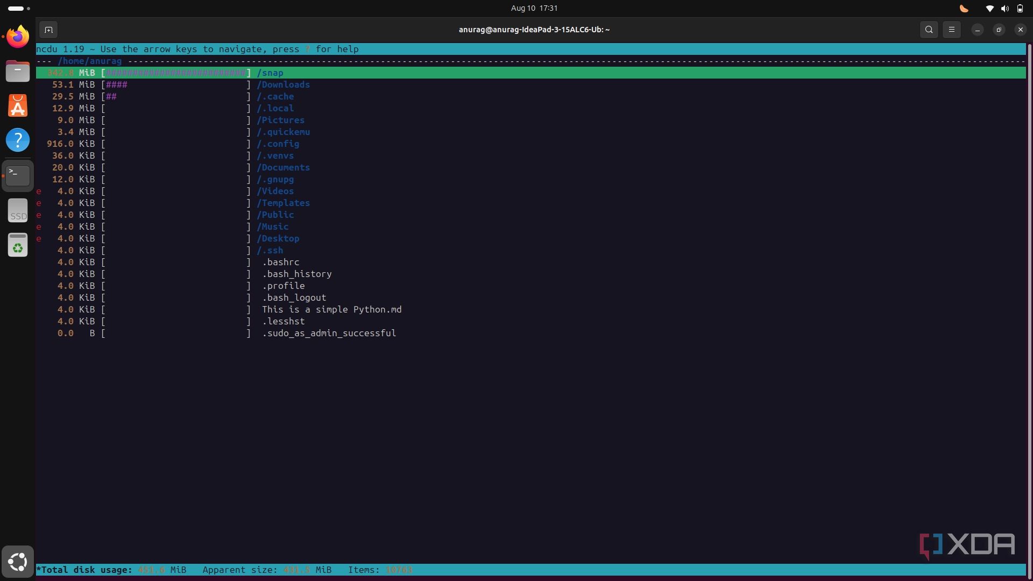
Task: Select the /Documents directory row
Action: click(x=531, y=167)
